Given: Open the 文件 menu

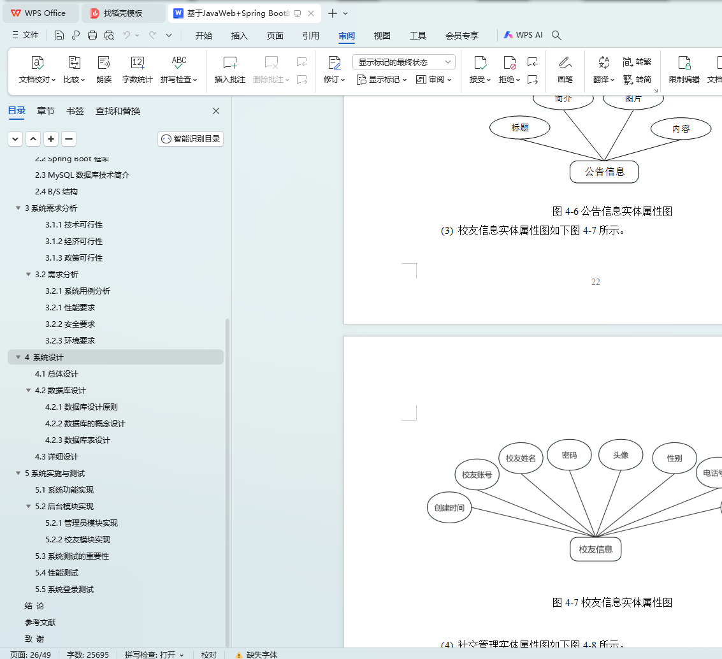Looking at the screenshot, I should [x=25, y=35].
